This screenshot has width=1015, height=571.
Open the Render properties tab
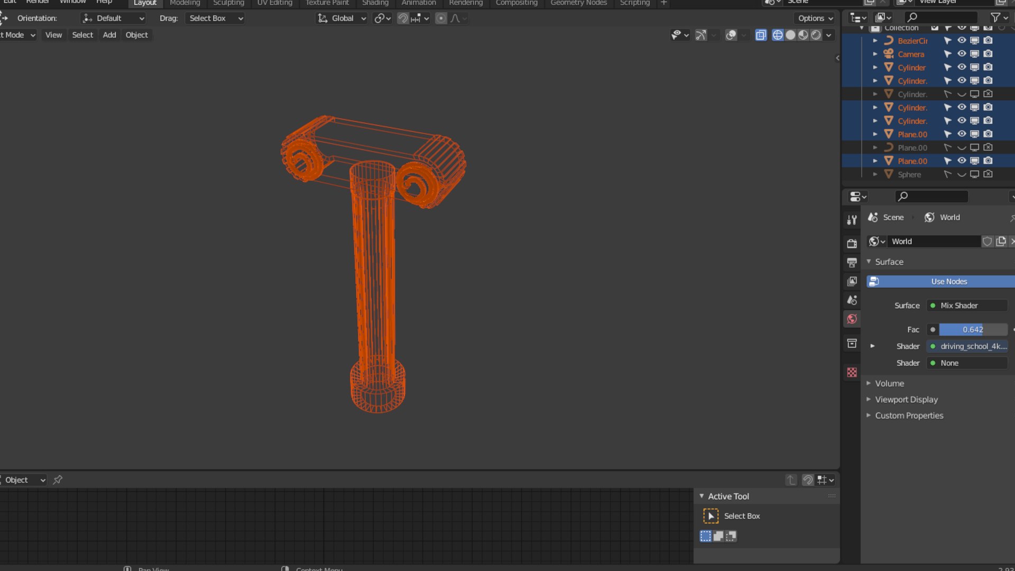pyautogui.click(x=852, y=244)
